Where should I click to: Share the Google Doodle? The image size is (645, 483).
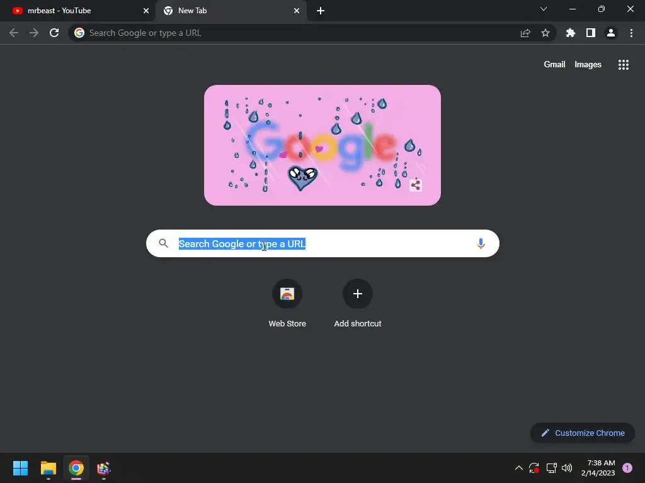416,186
